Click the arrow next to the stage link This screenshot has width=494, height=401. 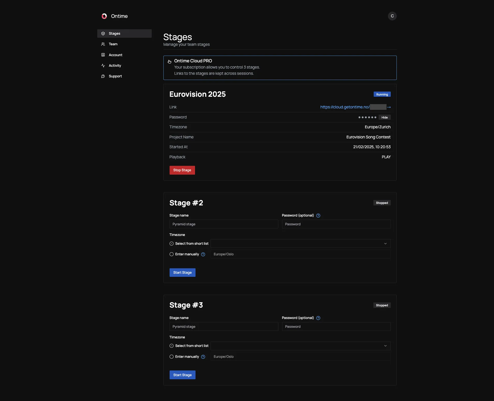[x=389, y=107]
